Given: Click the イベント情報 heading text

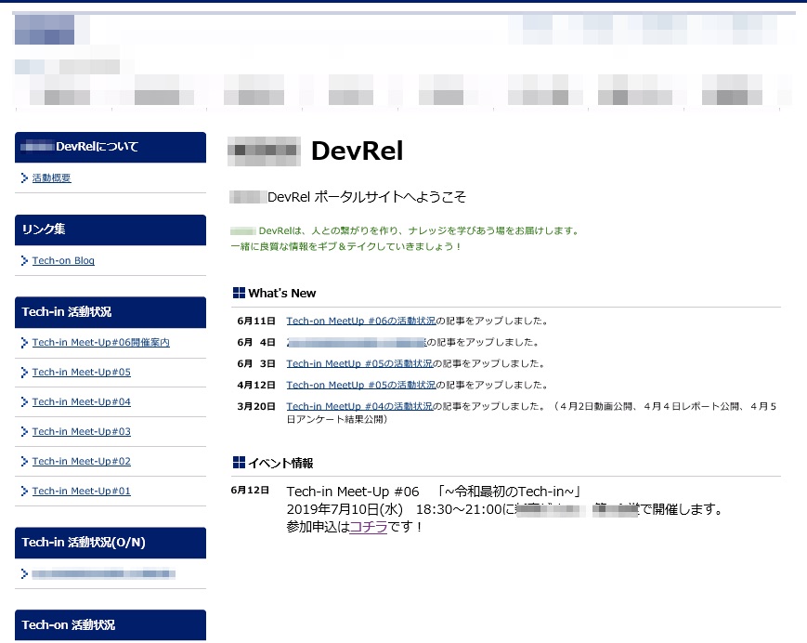Looking at the screenshot, I should point(280,463).
